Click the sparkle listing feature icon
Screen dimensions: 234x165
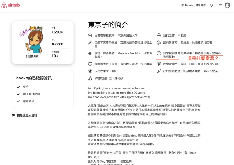[x=159, y=71]
